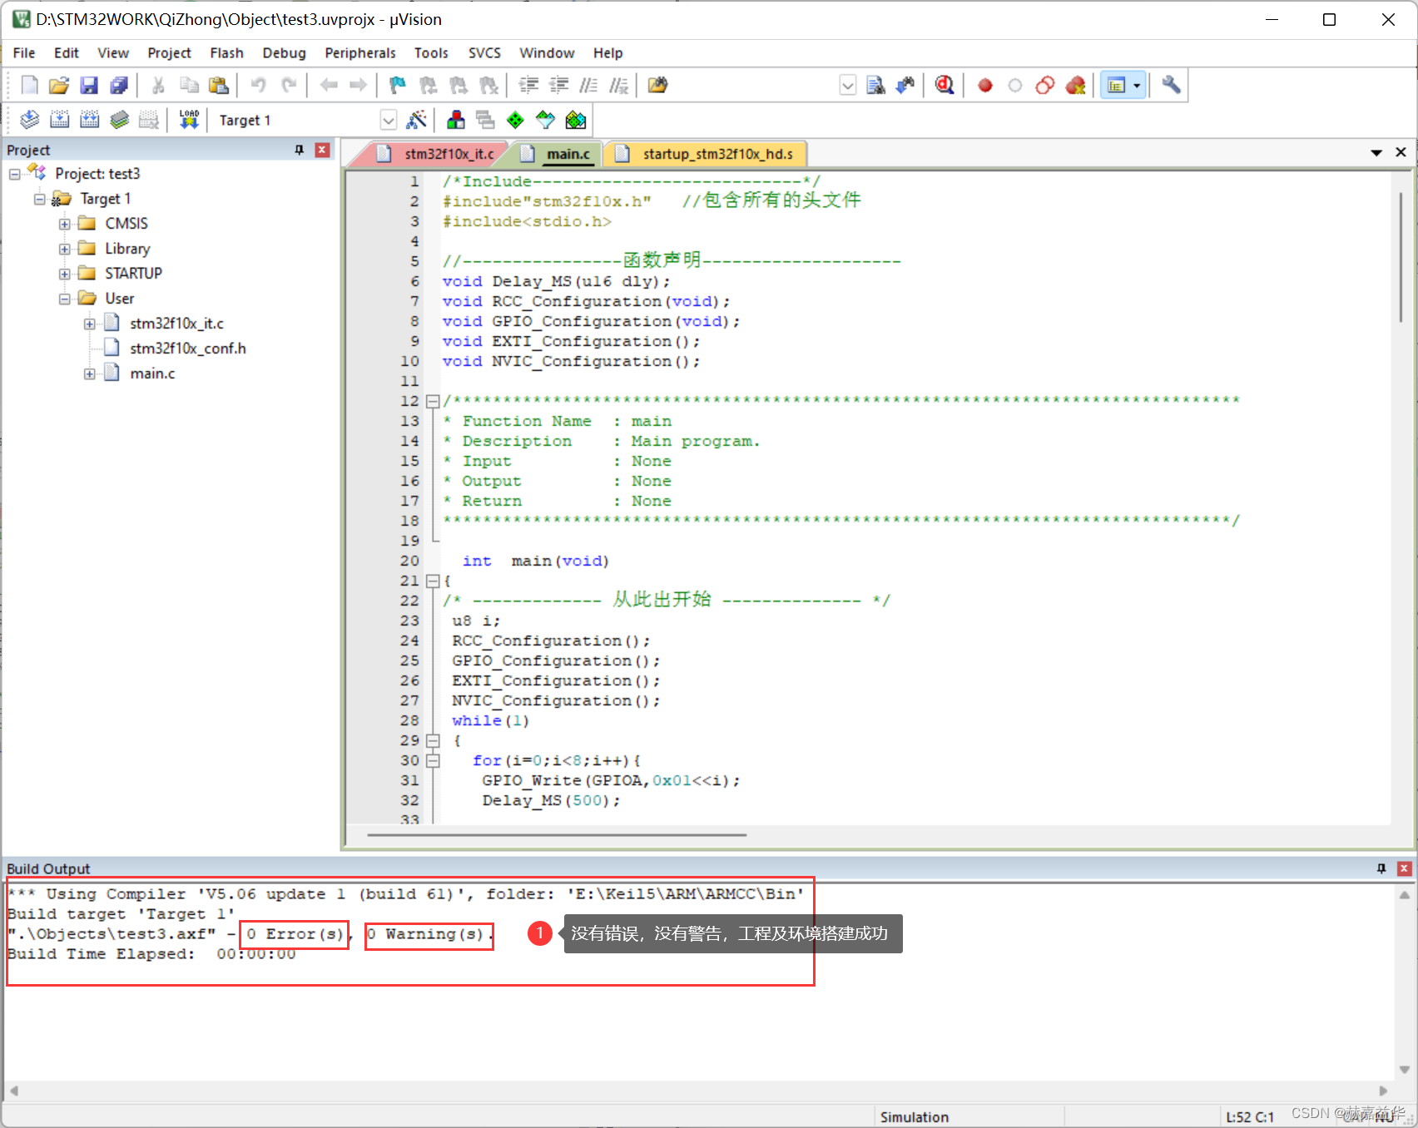Close the Build Output panel
This screenshot has width=1418, height=1128.
(1404, 868)
